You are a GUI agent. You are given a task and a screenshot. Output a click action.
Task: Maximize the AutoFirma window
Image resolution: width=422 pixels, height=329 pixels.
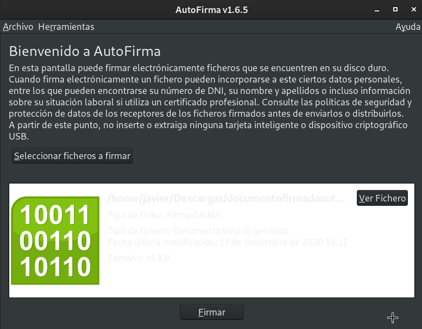point(395,10)
